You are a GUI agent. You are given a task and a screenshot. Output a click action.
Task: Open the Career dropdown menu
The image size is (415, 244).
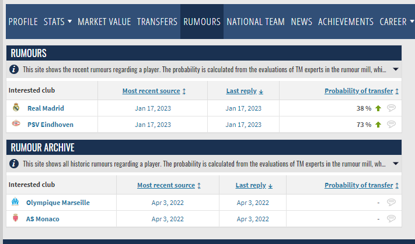pos(397,22)
